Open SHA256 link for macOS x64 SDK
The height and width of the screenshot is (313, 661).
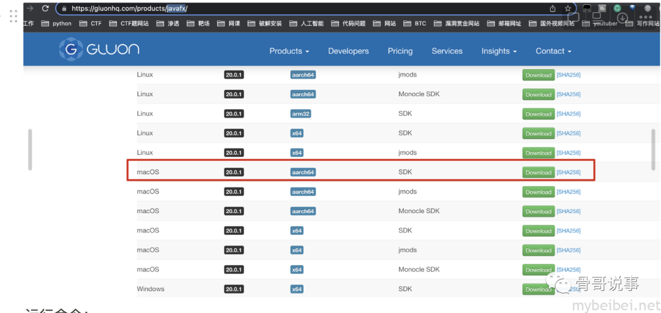pyautogui.click(x=568, y=230)
